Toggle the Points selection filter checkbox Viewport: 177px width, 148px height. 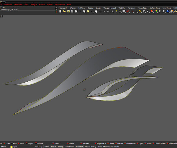pos(53,143)
